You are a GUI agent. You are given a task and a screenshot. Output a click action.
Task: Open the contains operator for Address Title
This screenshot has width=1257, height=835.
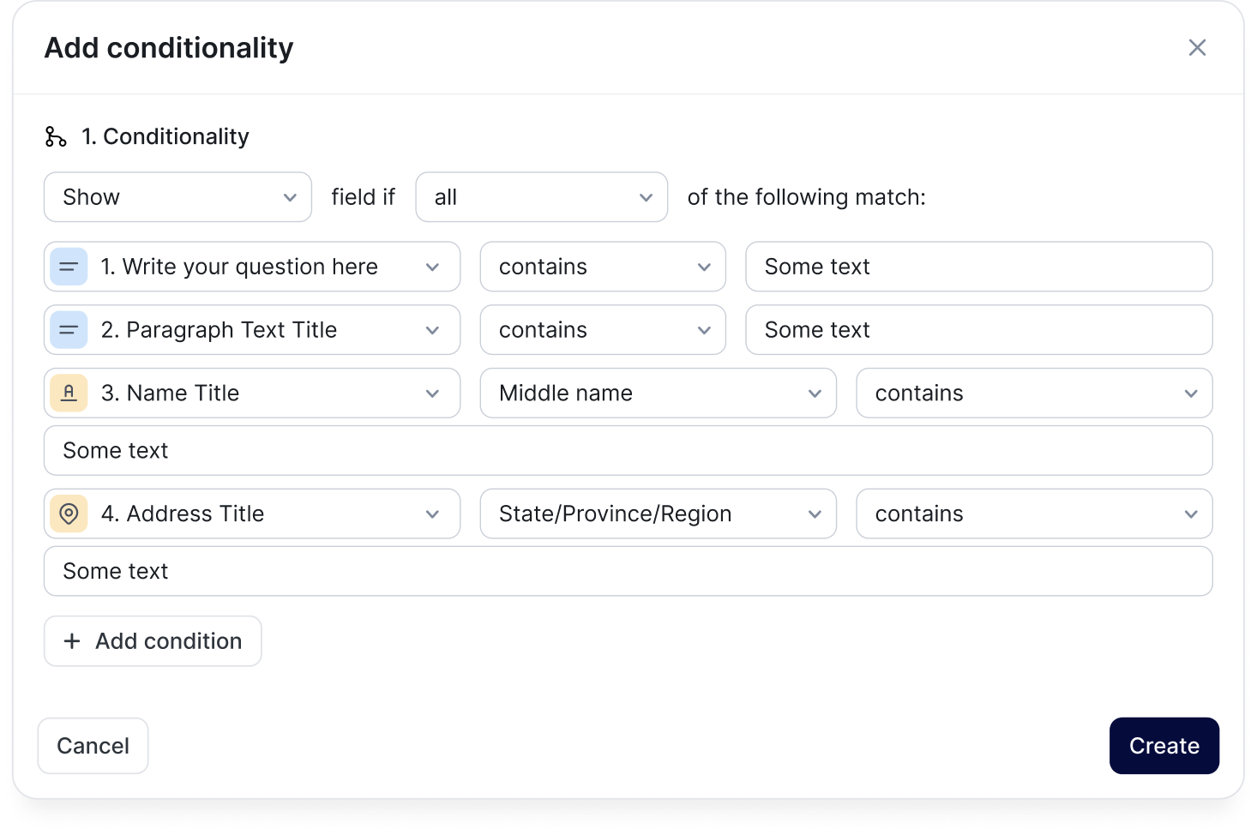(1034, 514)
